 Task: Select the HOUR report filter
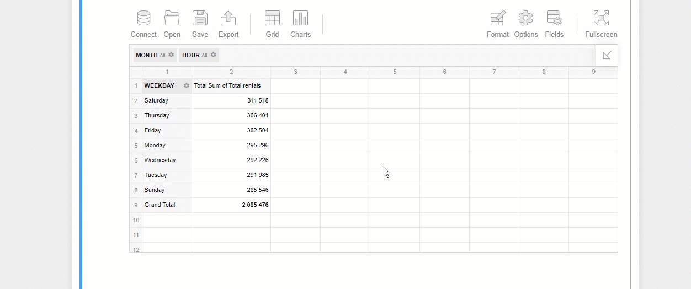(x=199, y=55)
